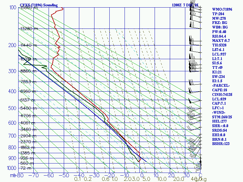
Task: Select the BSHR:123 value
Action: pos(221,143)
